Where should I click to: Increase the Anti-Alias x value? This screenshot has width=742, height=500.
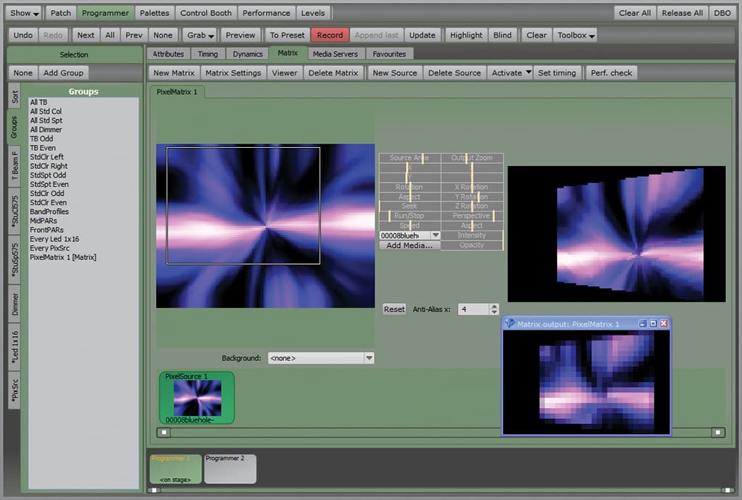click(494, 307)
